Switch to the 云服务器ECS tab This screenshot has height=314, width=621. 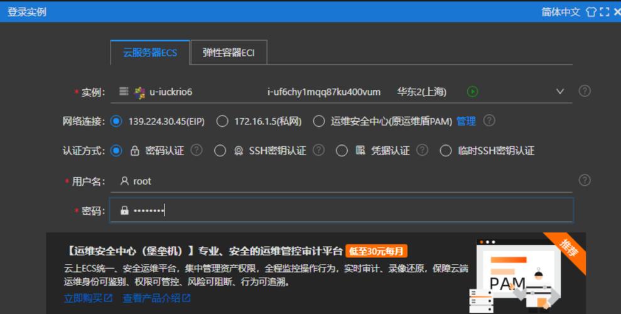pos(150,52)
